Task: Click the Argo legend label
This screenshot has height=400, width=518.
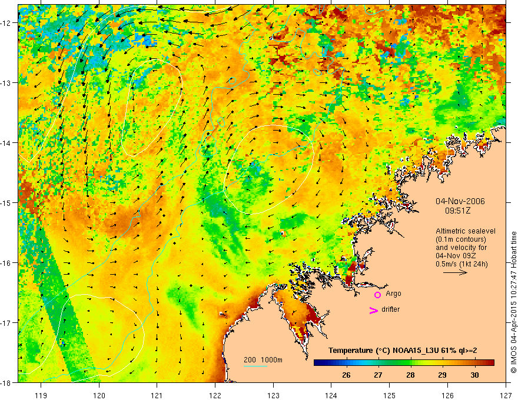Action: click(393, 294)
